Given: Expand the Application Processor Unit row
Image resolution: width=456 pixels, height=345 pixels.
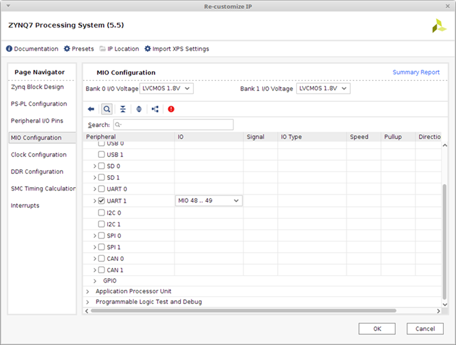Looking at the screenshot, I should click(88, 291).
